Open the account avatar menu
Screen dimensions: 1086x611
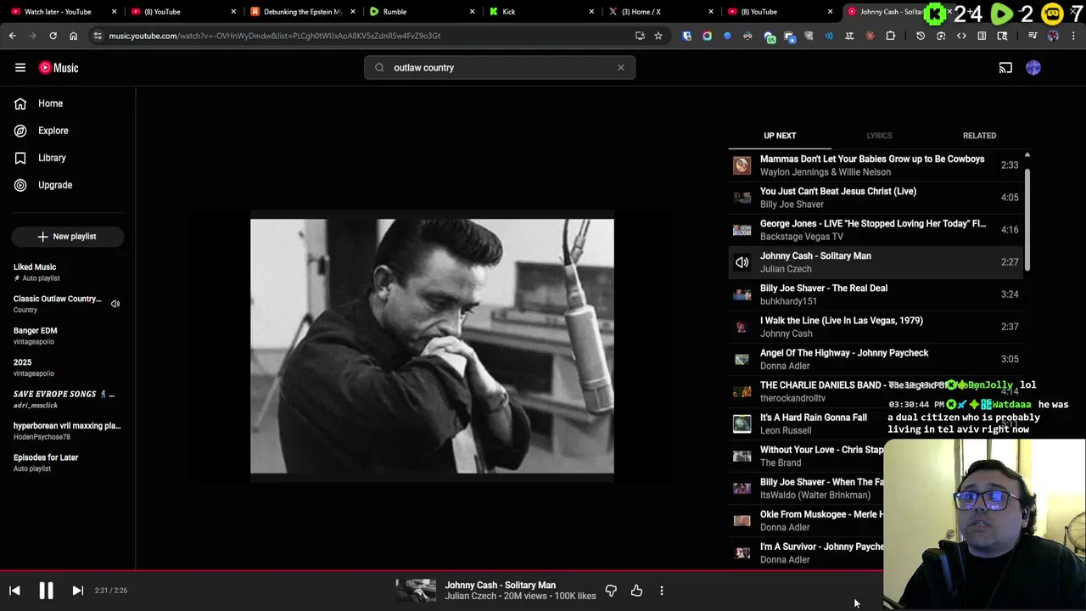pos(1033,68)
